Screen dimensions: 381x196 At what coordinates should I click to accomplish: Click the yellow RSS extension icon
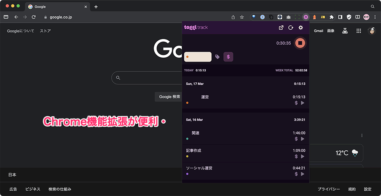(x=323, y=17)
